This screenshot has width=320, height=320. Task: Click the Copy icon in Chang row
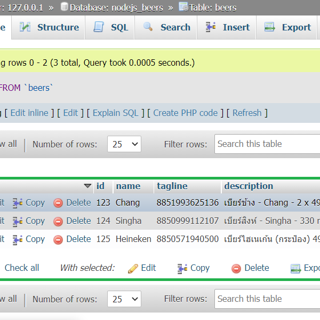(18, 203)
